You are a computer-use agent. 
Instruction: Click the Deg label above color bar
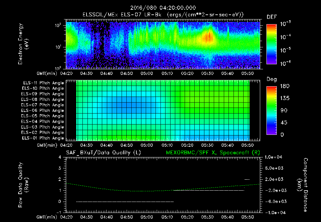pyautogui.click(x=271, y=79)
